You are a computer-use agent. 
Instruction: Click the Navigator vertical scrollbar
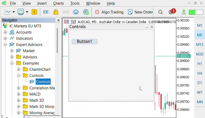point(57,41)
